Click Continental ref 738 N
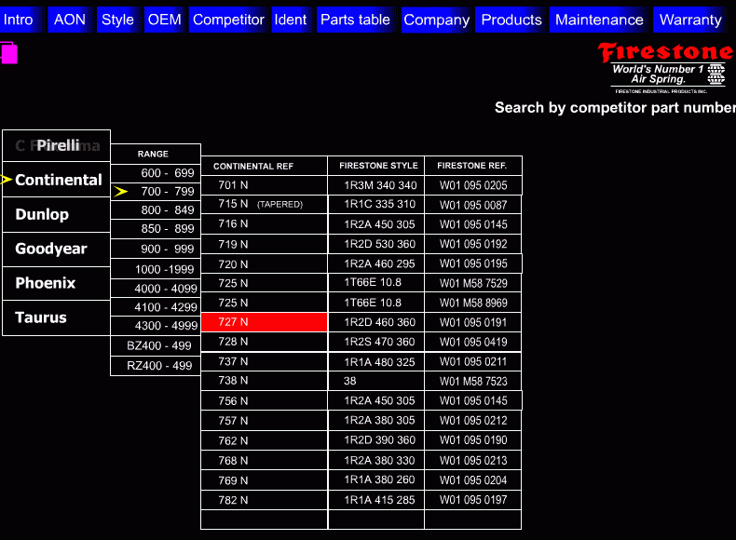Viewport: 736px width, 540px height. (x=265, y=381)
